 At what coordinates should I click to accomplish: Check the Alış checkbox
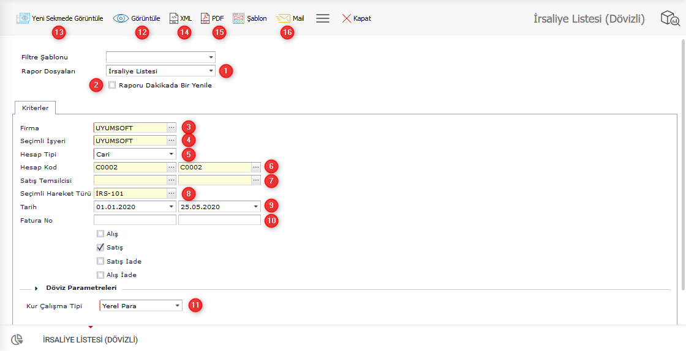(x=100, y=234)
